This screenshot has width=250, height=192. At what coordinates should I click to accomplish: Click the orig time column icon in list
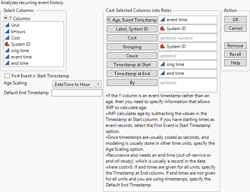(7, 51)
